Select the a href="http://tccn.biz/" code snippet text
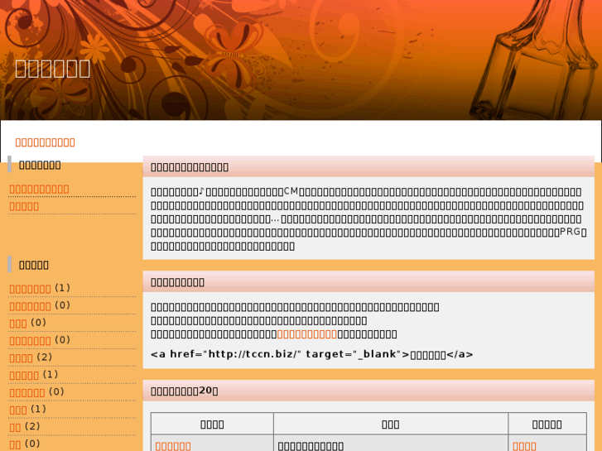This screenshot has width=602, height=451. 311,354
